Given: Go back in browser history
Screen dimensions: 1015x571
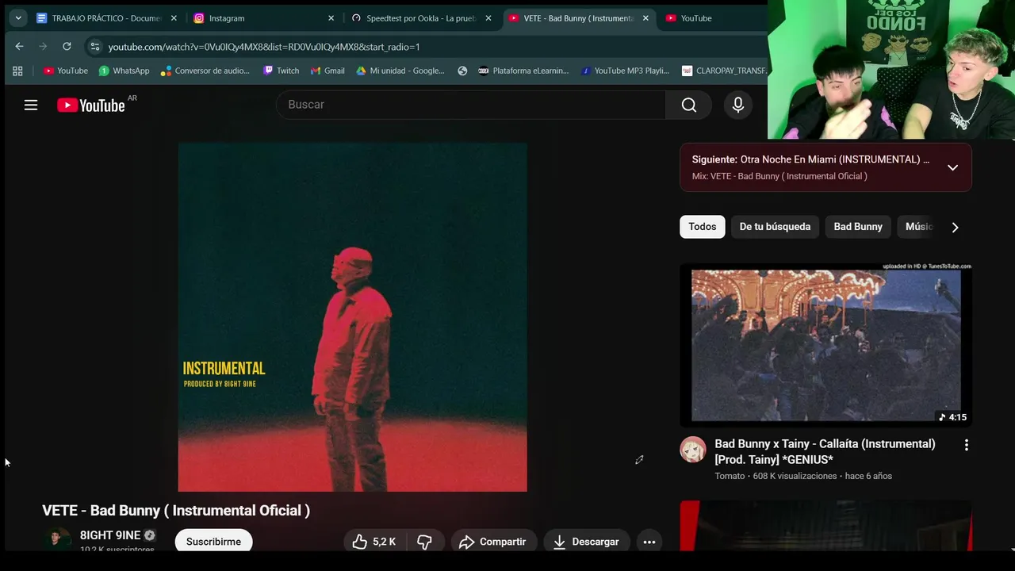Looking at the screenshot, I should pos(20,47).
